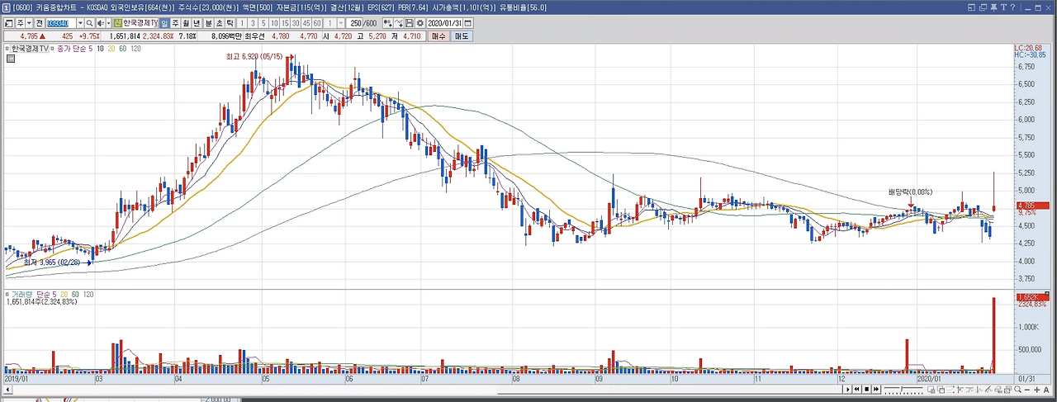Image resolution: width=1057 pixels, height=402 pixels.
Task: Click the 매수 buy button
Action: [x=437, y=36]
